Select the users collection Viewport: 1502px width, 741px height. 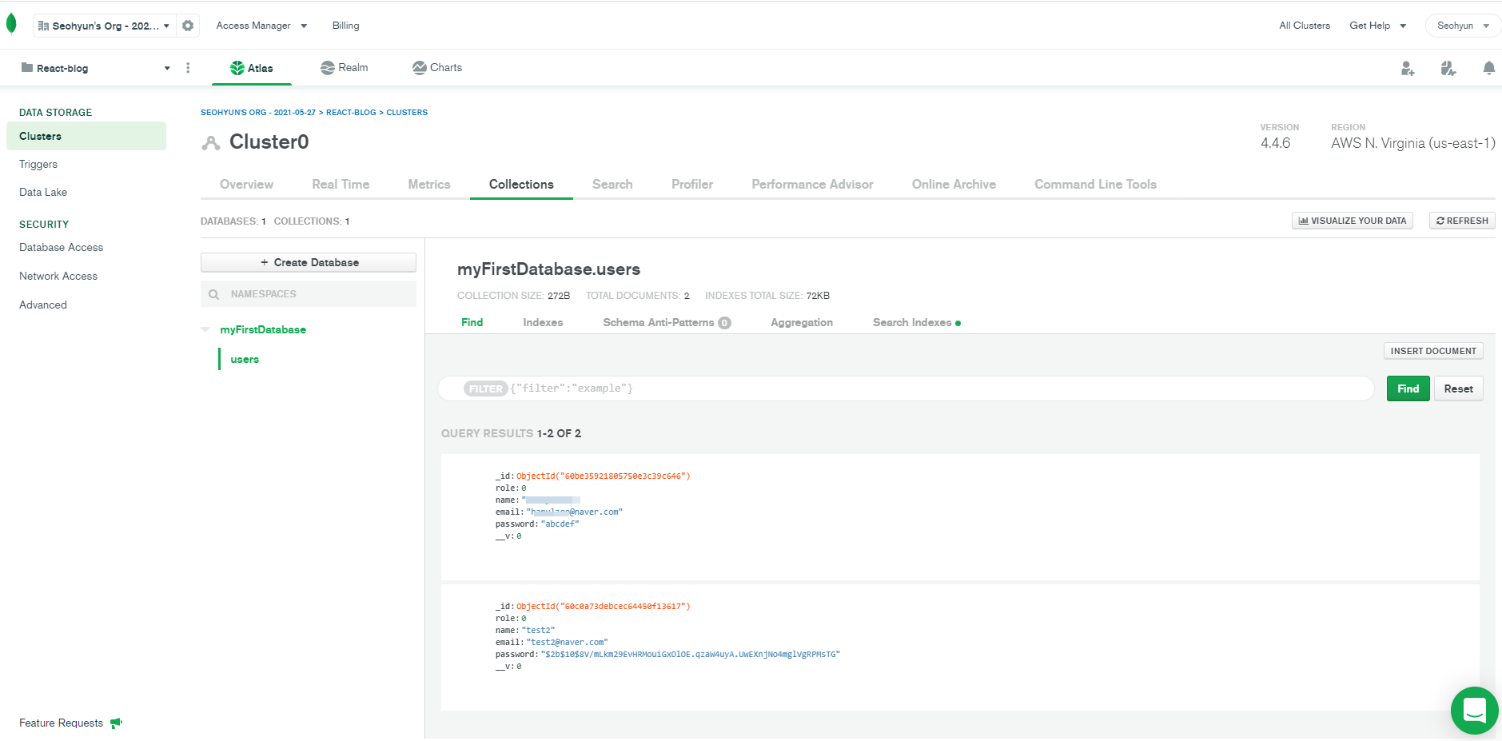[245, 359]
